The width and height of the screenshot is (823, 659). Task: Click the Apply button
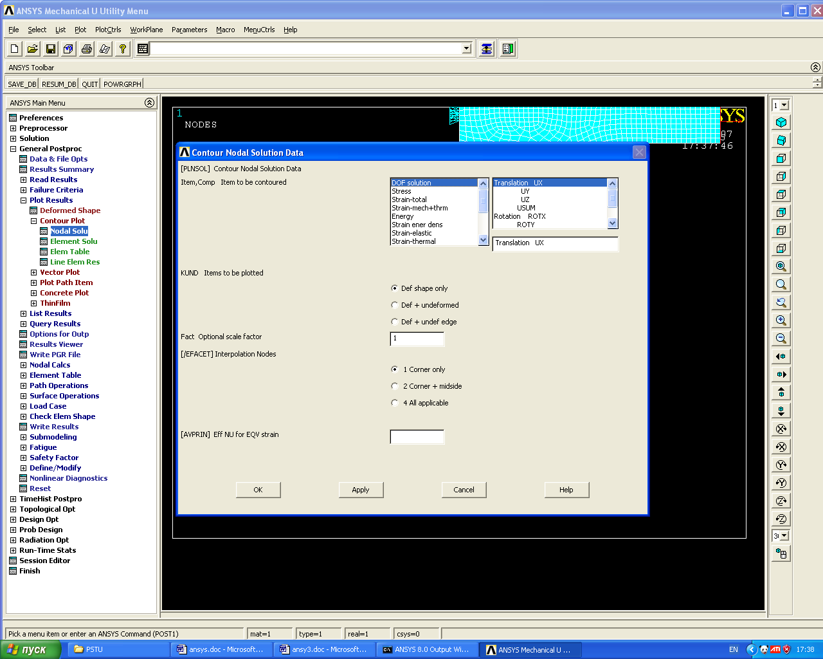pyautogui.click(x=361, y=490)
